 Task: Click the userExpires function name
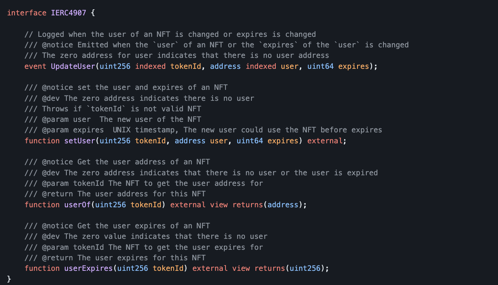(88, 268)
